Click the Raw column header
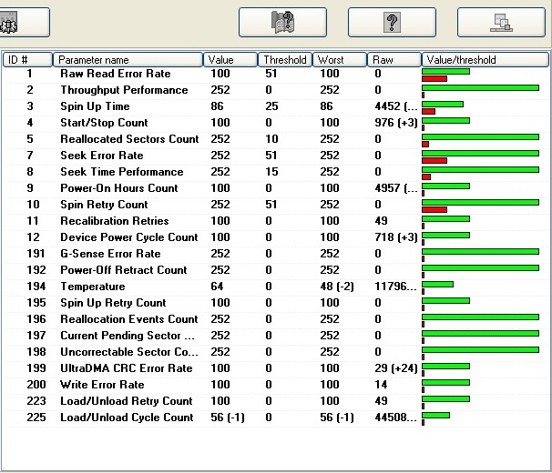 (x=394, y=59)
